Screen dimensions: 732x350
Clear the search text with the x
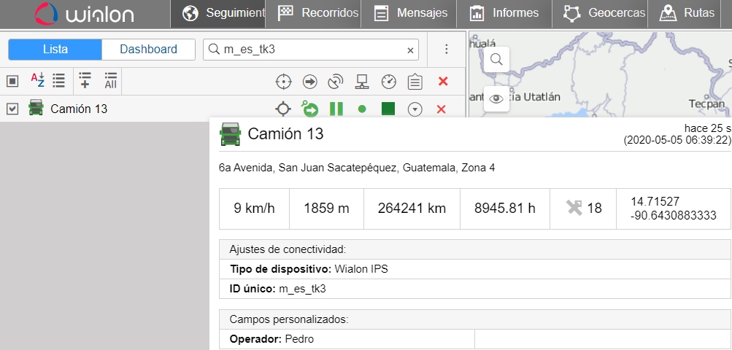point(410,50)
